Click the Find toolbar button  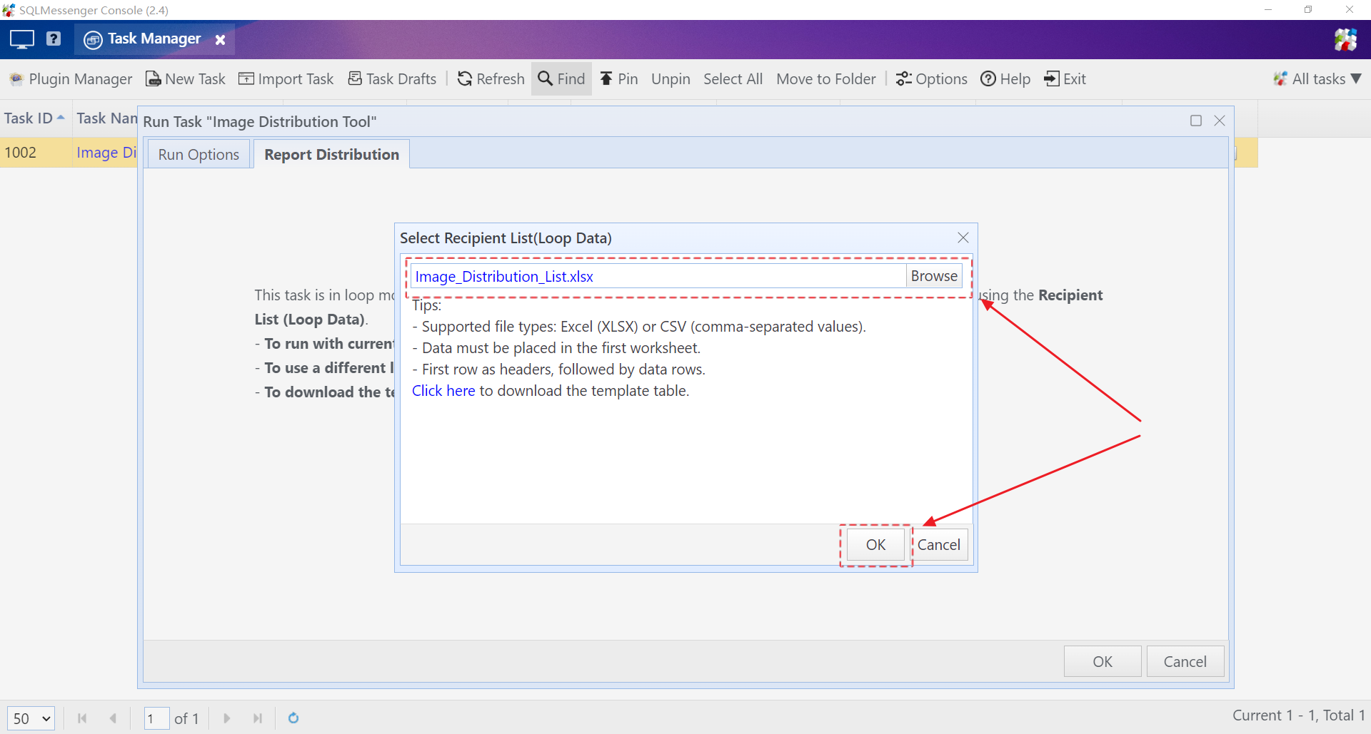pos(561,79)
